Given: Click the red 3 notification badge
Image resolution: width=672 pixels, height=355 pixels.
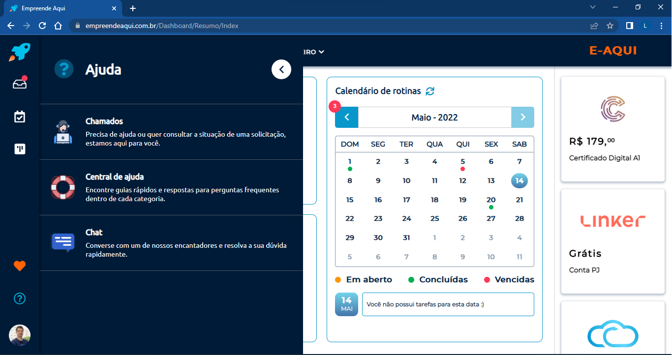Looking at the screenshot, I should (x=335, y=106).
